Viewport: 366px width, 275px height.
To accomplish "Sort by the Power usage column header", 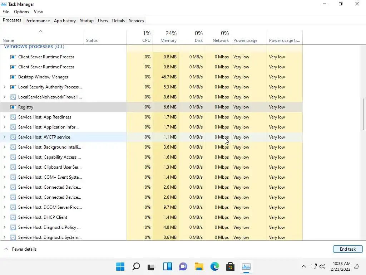I will click(x=249, y=37).
